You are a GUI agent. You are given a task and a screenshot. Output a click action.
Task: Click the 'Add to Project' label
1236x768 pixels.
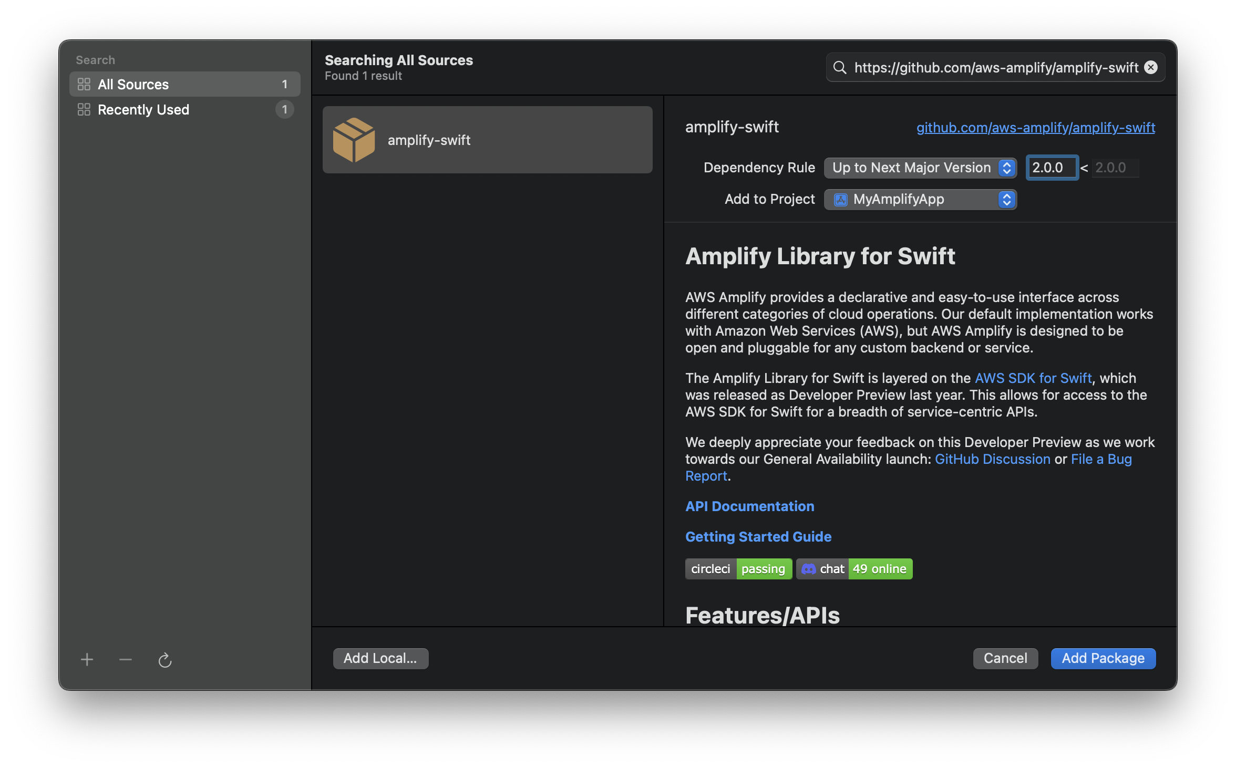(x=770, y=199)
